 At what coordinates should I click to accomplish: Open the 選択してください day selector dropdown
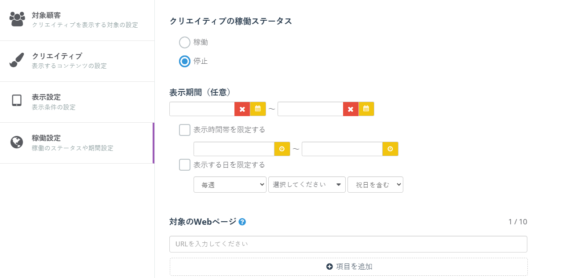point(307,184)
